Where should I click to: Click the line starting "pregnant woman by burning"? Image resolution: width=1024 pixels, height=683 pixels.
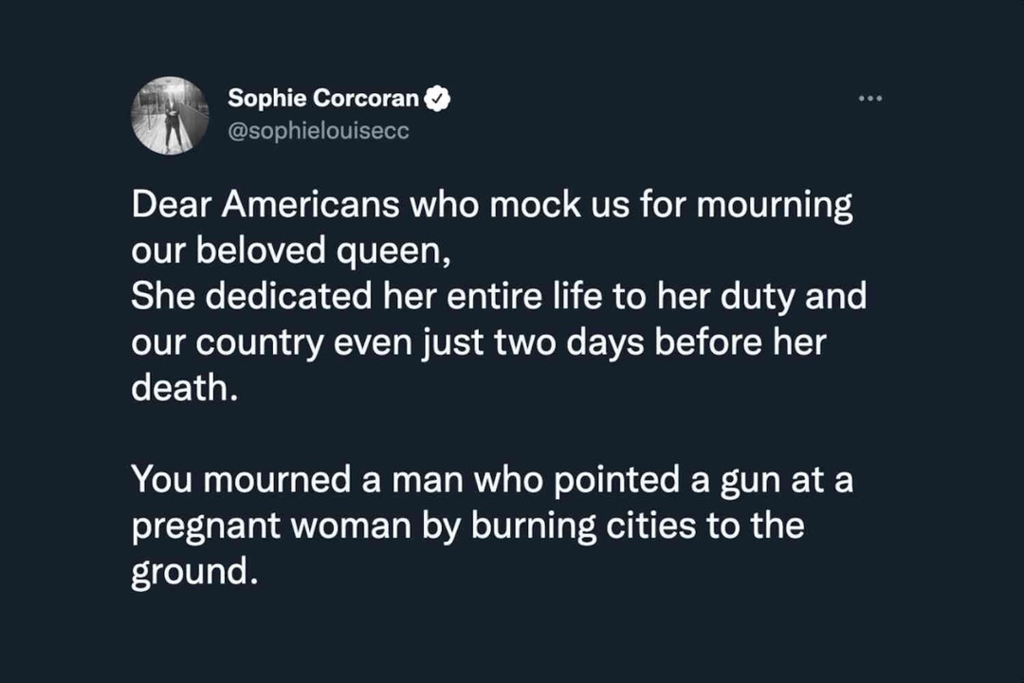tap(467, 525)
